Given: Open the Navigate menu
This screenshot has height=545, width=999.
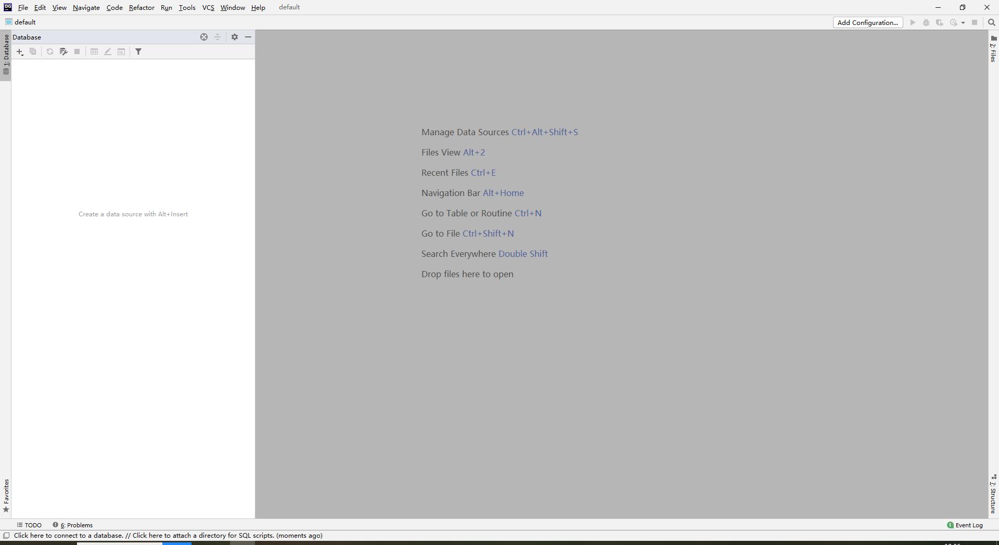Looking at the screenshot, I should [x=86, y=7].
